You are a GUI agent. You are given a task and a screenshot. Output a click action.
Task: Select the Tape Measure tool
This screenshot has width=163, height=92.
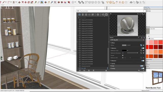36,2
